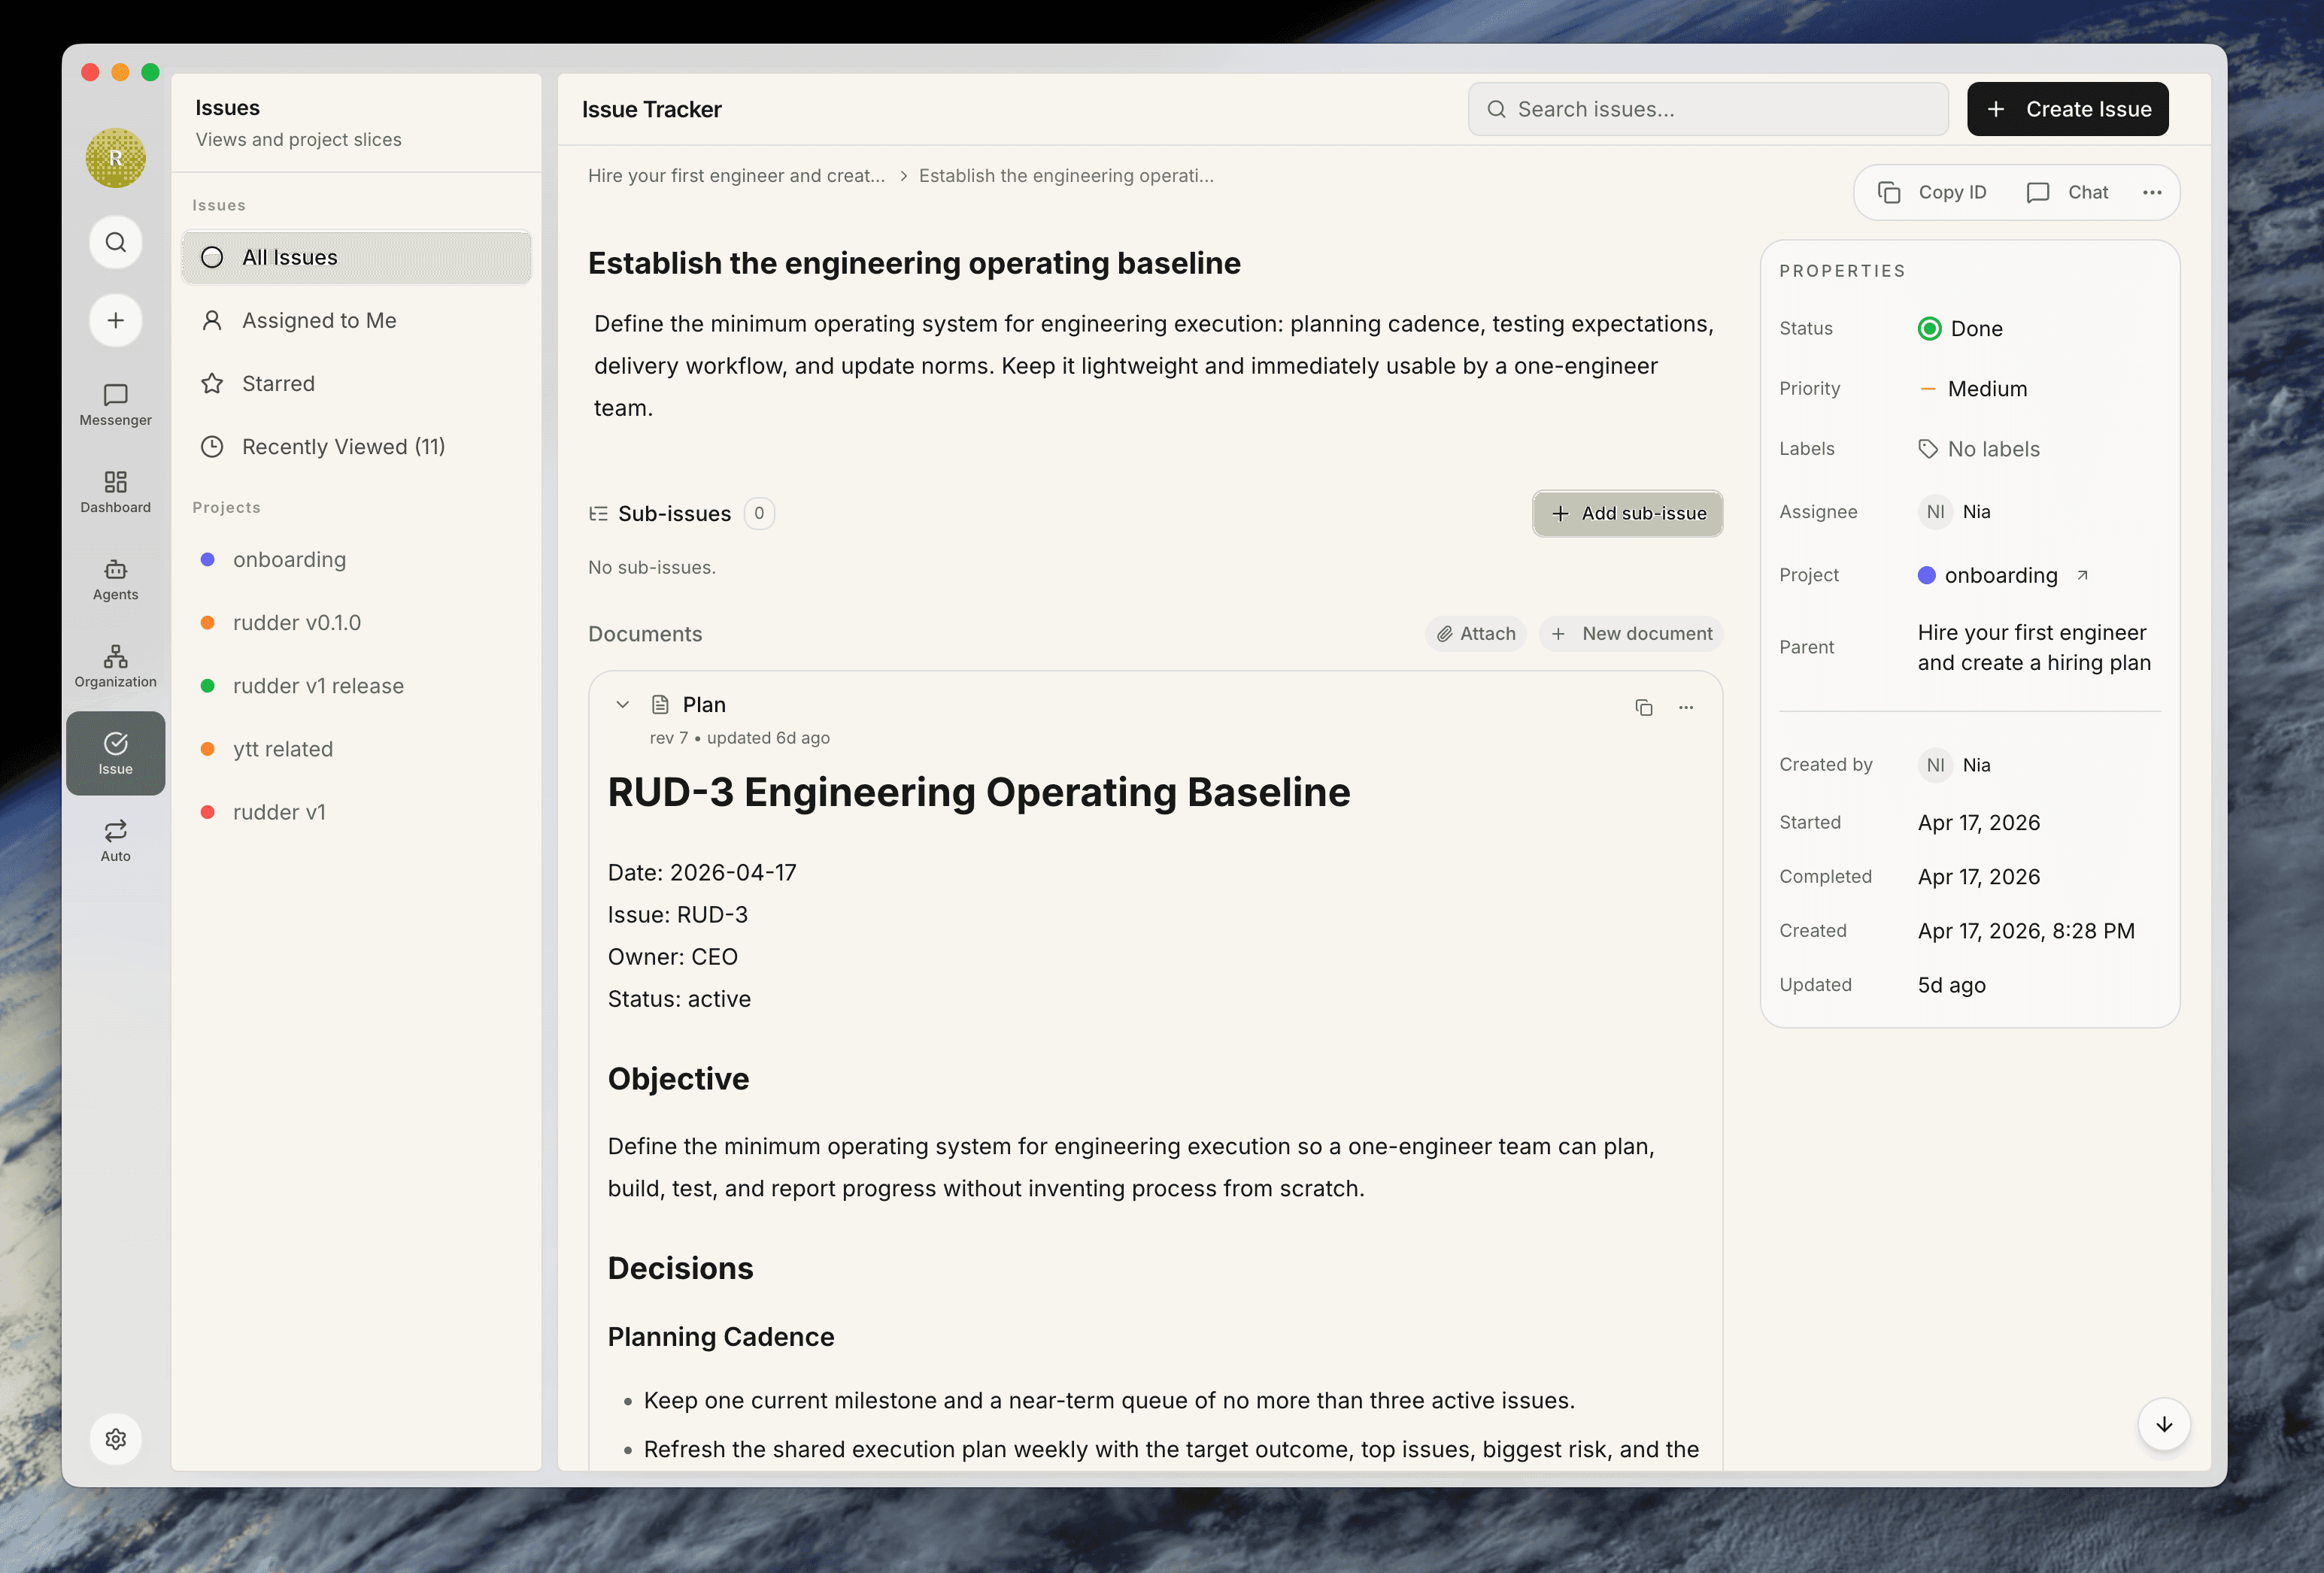Collapse the Plan document
Image resolution: width=2324 pixels, height=1573 pixels.
coord(622,704)
